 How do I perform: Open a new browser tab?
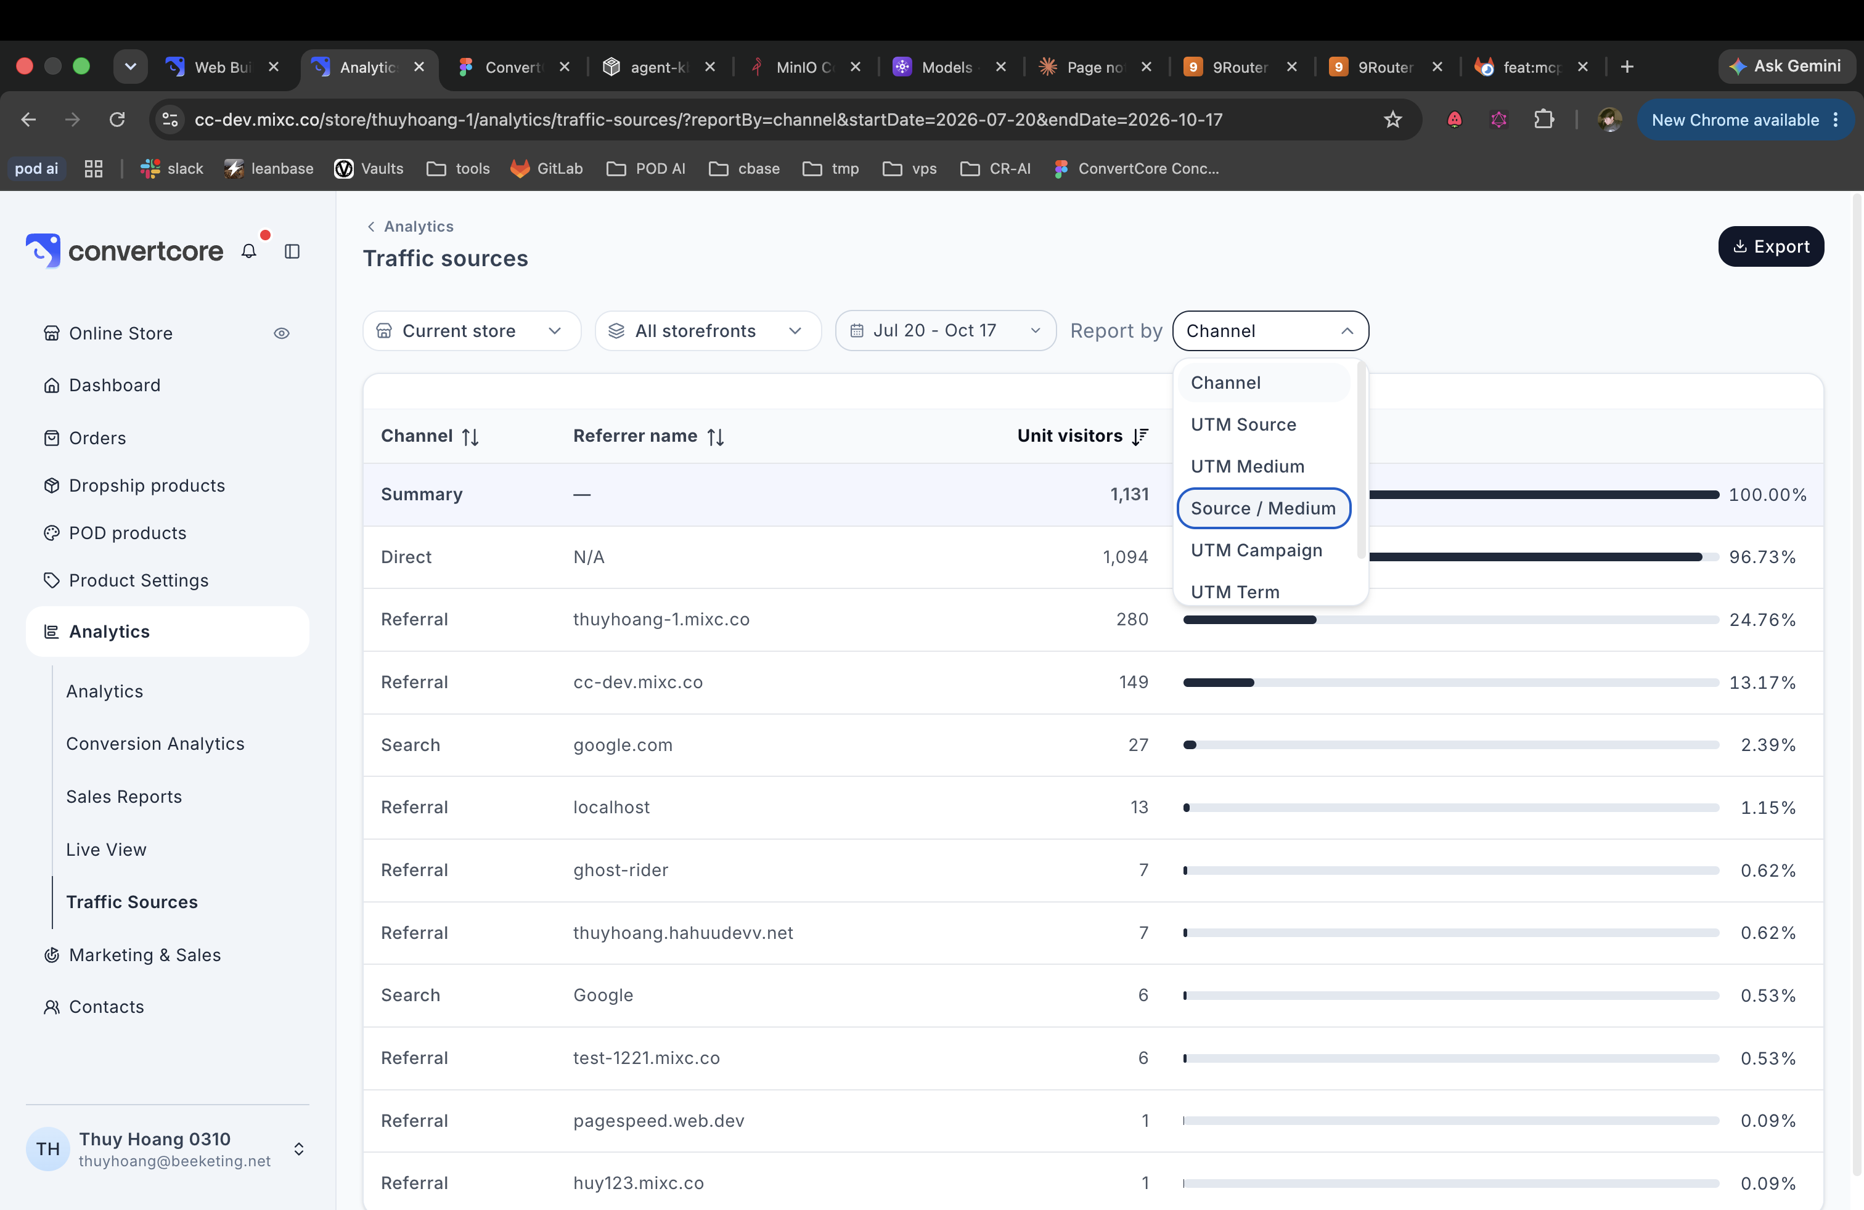click(1627, 67)
